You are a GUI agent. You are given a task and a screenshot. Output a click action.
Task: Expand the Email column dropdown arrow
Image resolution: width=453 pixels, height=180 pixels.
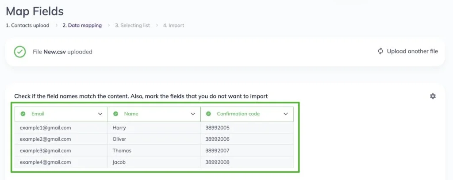click(100, 114)
